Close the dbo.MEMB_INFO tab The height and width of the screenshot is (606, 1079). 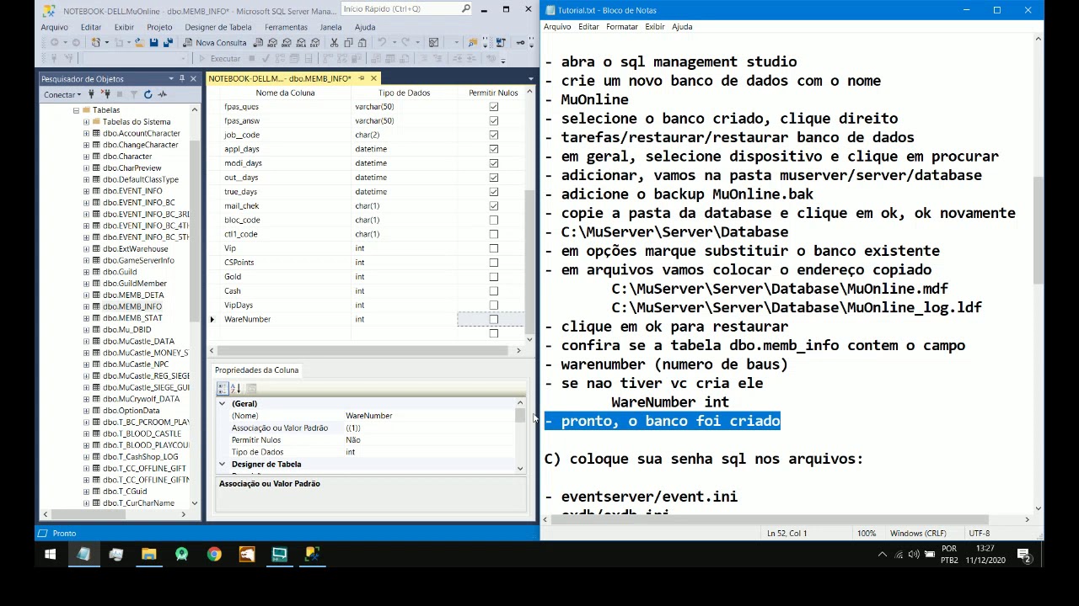373,78
